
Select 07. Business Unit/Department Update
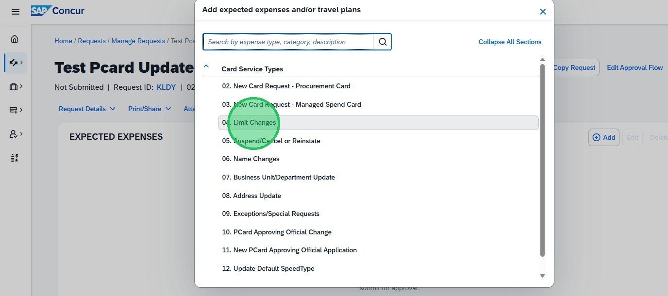point(378,177)
